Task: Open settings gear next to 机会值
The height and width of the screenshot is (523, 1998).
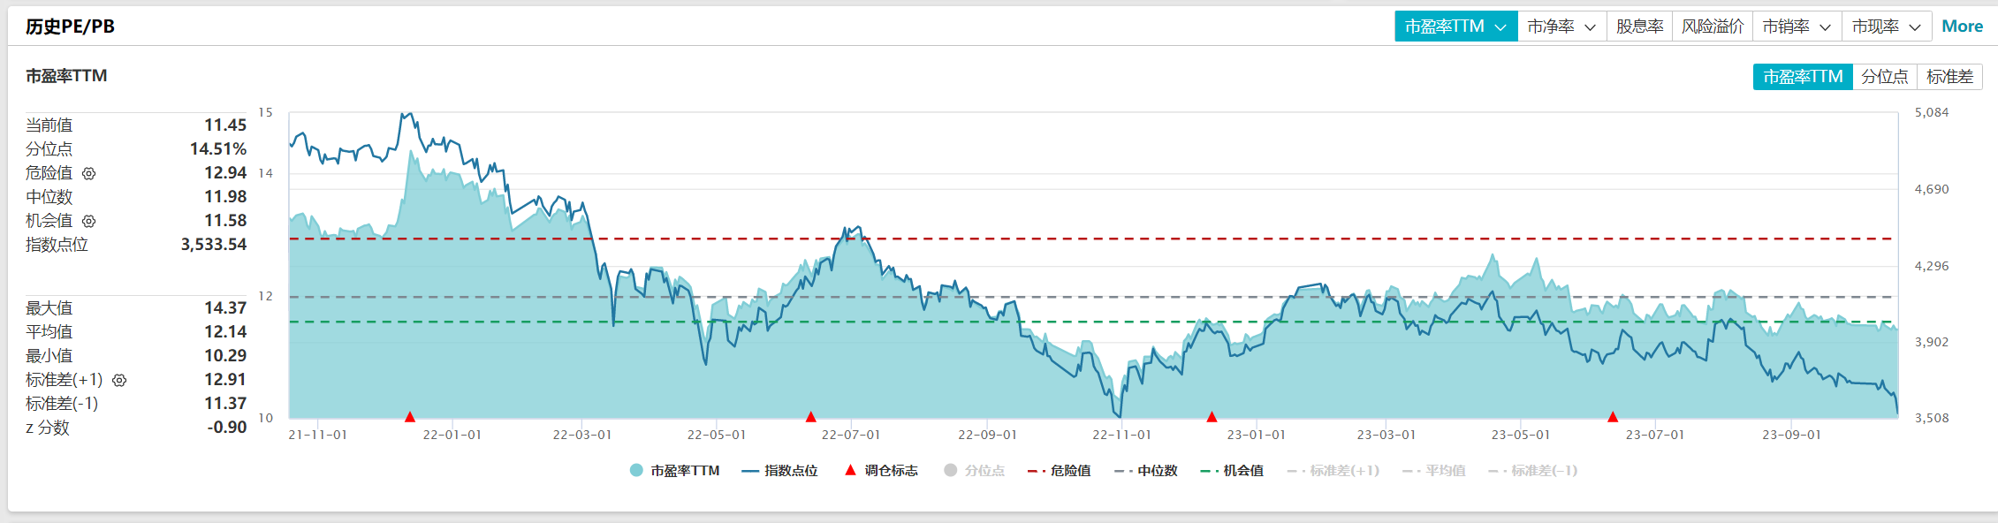Action: click(x=88, y=222)
